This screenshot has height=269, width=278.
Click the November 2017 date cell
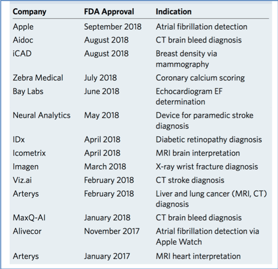click(112, 231)
